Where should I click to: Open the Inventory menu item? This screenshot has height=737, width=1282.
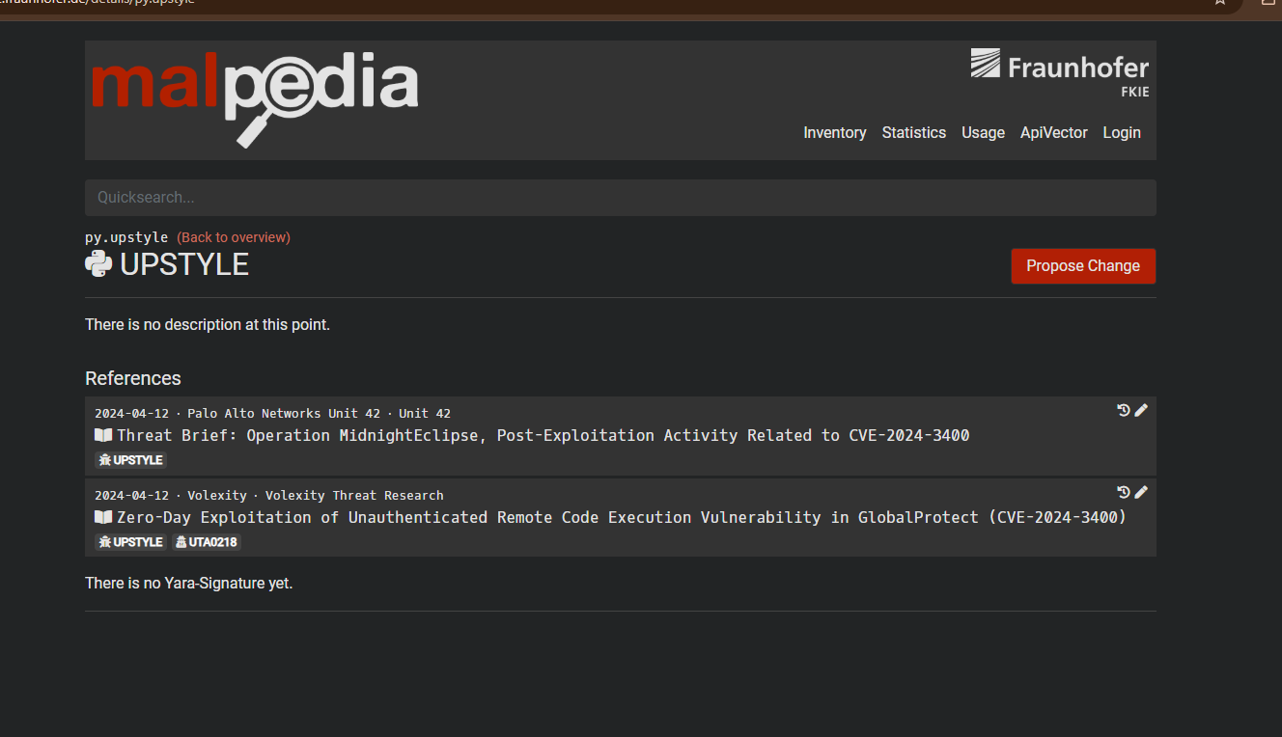[x=835, y=132]
